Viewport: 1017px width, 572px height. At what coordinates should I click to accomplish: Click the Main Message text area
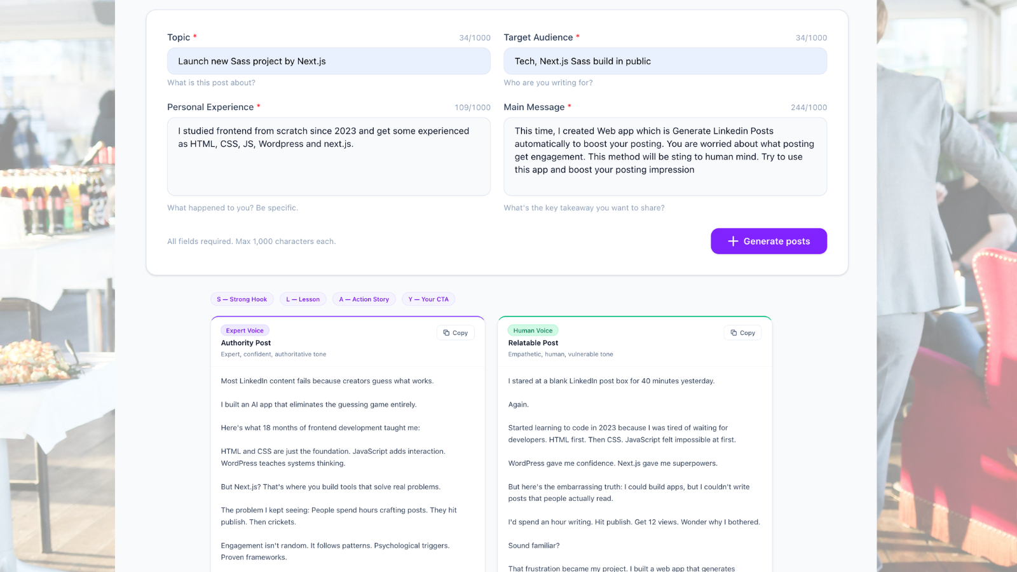tap(665, 156)
